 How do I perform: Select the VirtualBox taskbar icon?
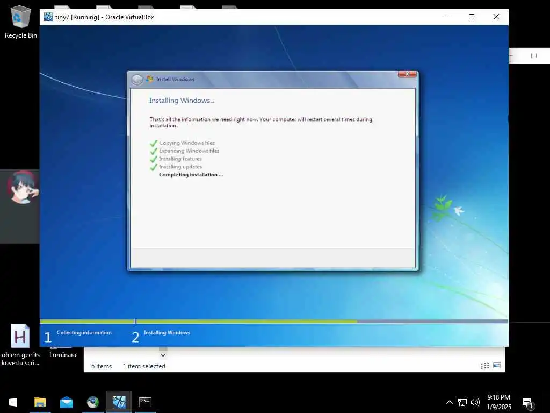tap(119, 402)
